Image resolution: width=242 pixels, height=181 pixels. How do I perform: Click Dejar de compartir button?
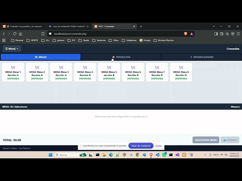coord(141,146)
